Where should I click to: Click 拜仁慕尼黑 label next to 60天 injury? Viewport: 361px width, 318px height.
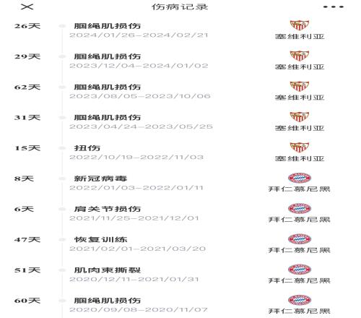pos(300,311)
